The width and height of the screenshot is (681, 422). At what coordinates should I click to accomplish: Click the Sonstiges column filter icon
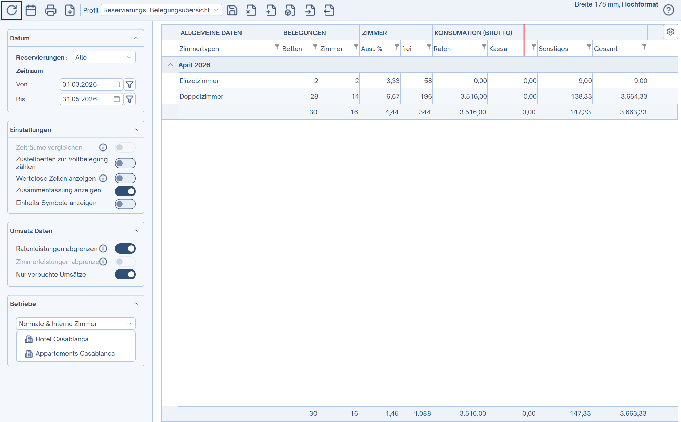tap(589, 47)
